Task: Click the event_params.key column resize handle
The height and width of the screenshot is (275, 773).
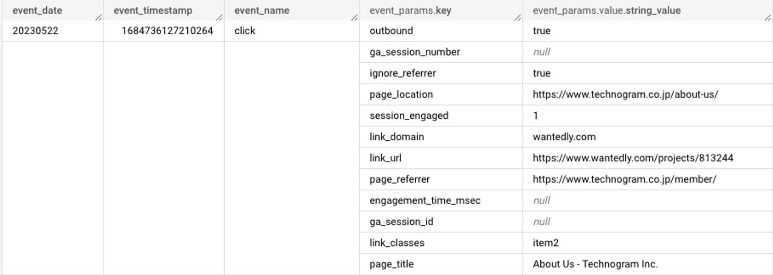Action: [517, 17]
